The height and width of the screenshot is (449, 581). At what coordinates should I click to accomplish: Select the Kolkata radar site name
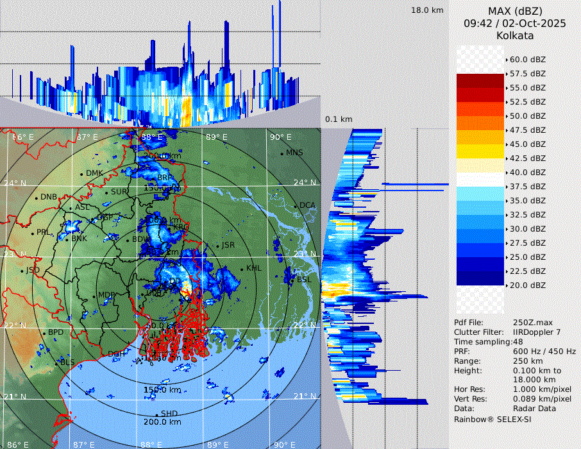[x=514, y=35]
